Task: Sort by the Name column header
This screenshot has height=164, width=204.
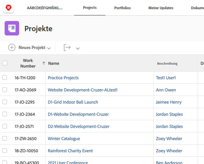Action: point(54,63)
